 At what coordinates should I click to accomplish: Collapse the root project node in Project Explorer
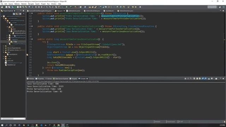tap(2, 16)
